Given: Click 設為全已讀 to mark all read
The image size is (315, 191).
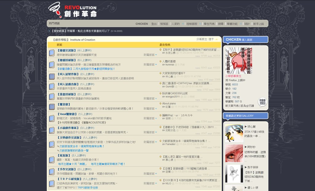Looking at the screenshot, I should click(247, 106).
